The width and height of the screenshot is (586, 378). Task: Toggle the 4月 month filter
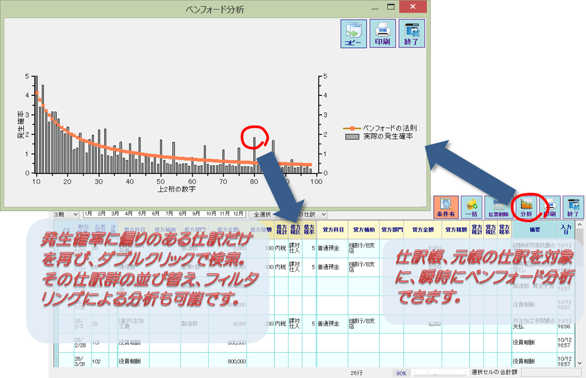click(x=128, y=214)
